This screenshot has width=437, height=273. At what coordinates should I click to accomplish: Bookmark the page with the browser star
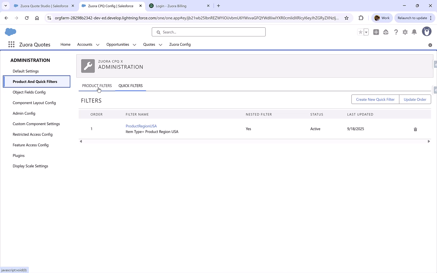(346, 18)
